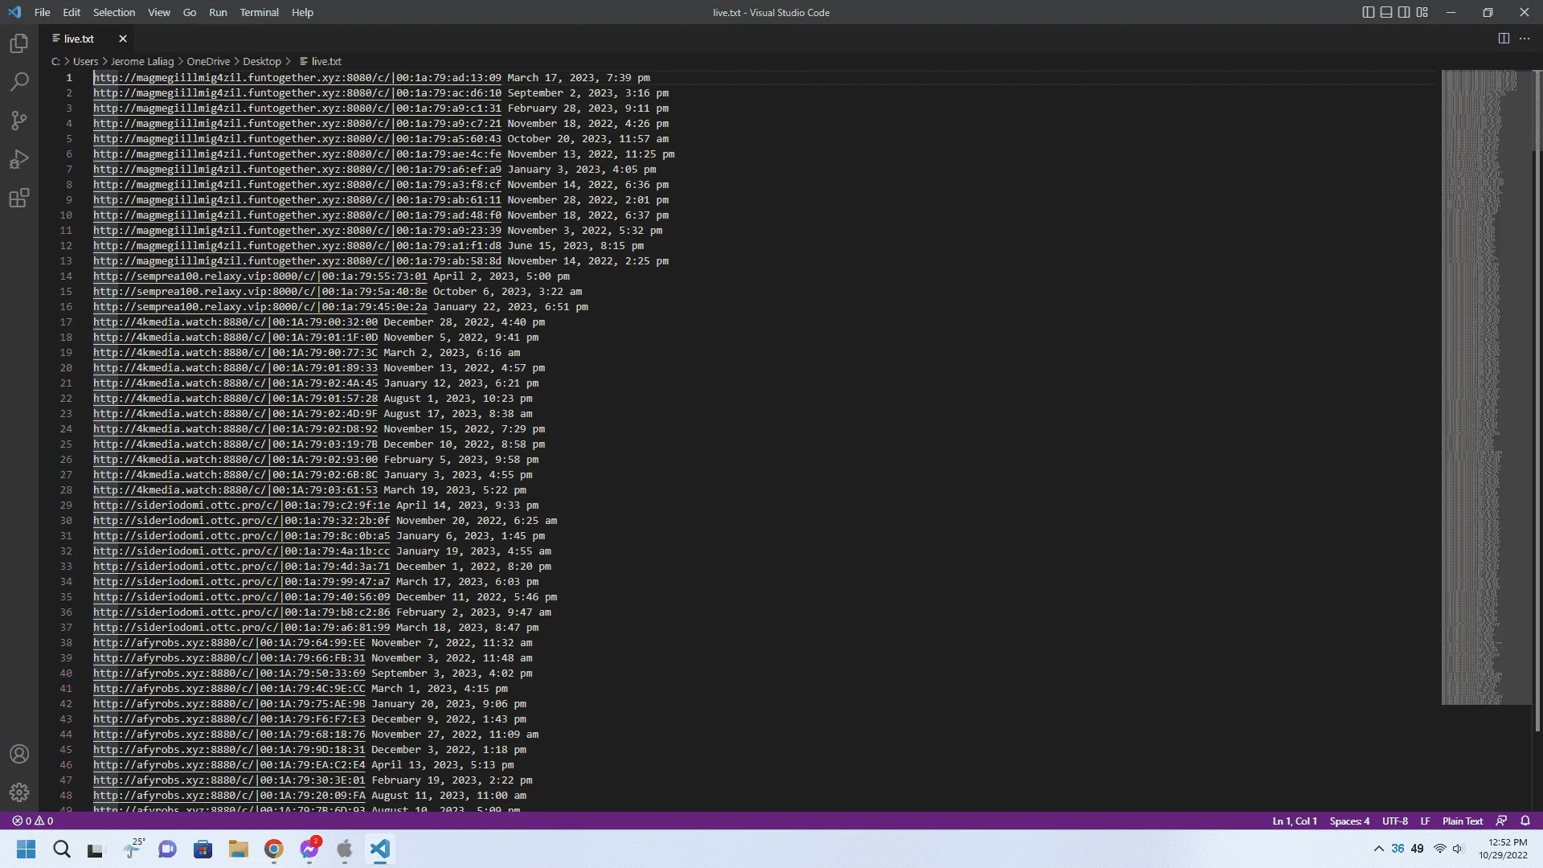Viewport: 1543px width, 868px height.
Task: Change indentation via Spaces: 4
Action: coord(1349,821)
